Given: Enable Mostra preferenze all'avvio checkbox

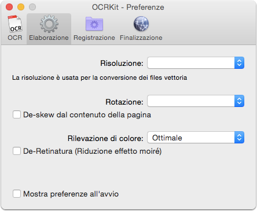Looking at the screenshot, I should point(17,194).
